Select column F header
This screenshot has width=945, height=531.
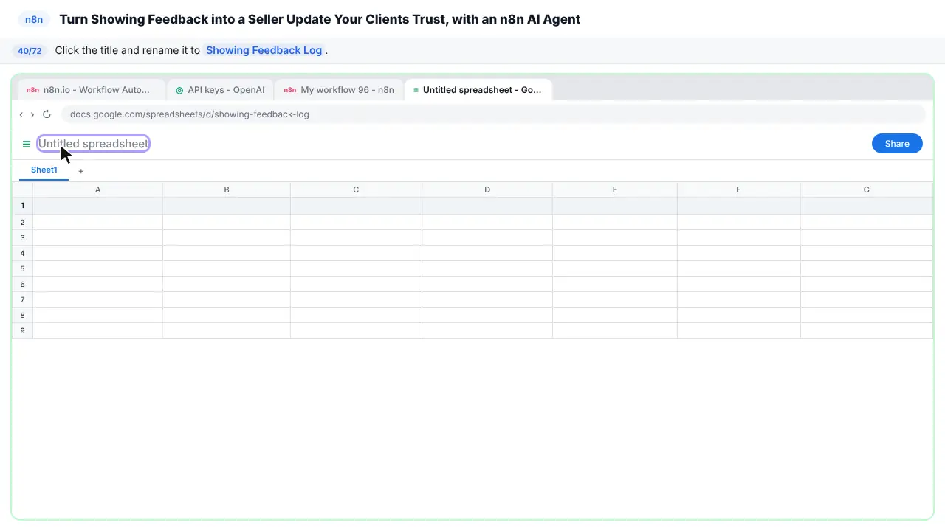(738, 190)
